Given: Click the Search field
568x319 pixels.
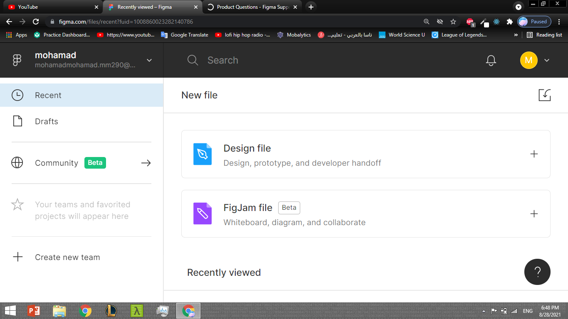Looking at the screenshot, I should [222, 60].
